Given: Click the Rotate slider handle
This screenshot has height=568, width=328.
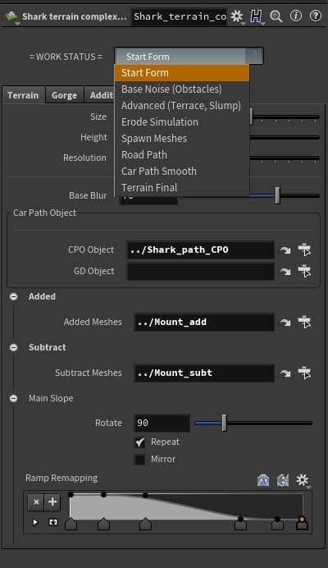Looking at the screenshot, I should point(224,423).
